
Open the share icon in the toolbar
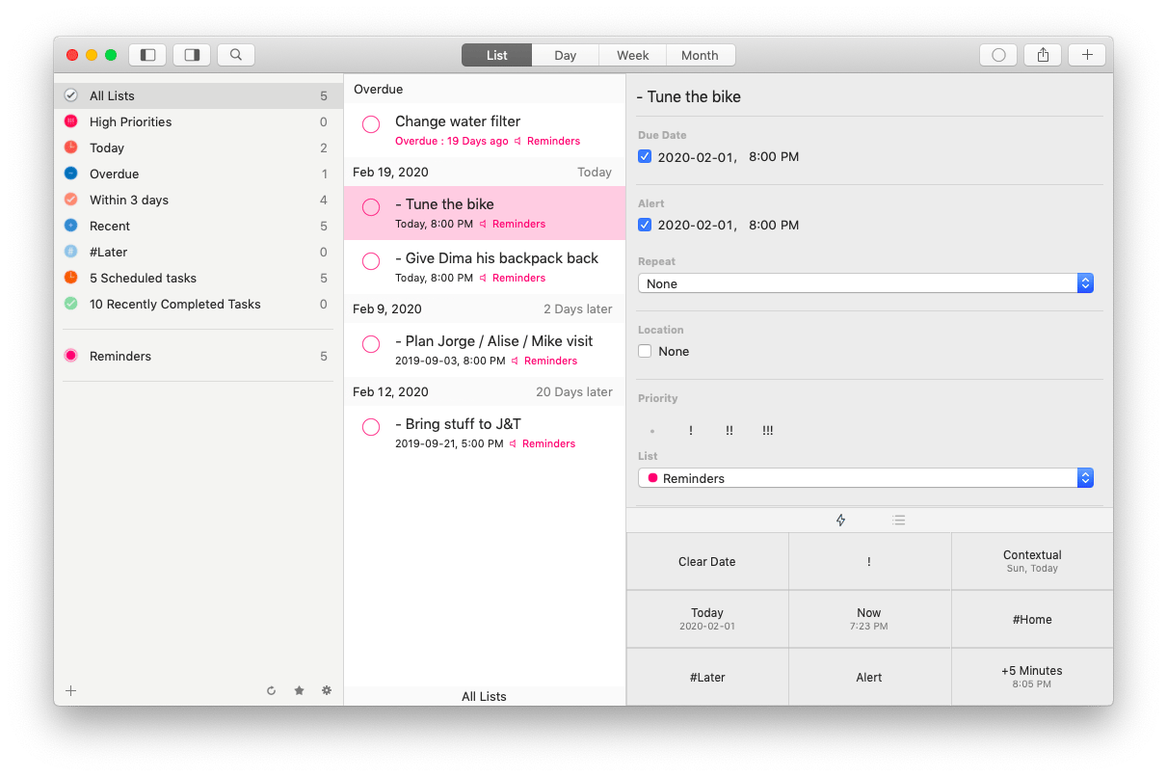point(1042,55)
